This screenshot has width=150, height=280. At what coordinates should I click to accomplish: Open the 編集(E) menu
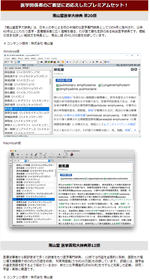tap(14, 58)
